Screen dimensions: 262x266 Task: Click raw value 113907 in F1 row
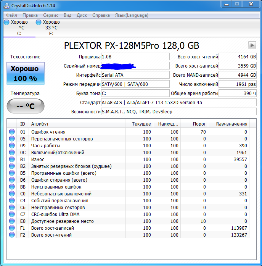pyautogui.click(x=239, y=228)
